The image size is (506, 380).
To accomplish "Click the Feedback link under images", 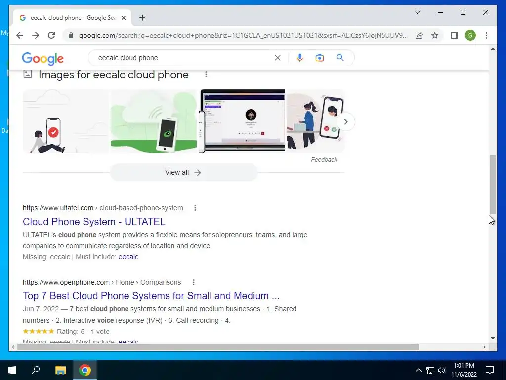I will (324, 160).
